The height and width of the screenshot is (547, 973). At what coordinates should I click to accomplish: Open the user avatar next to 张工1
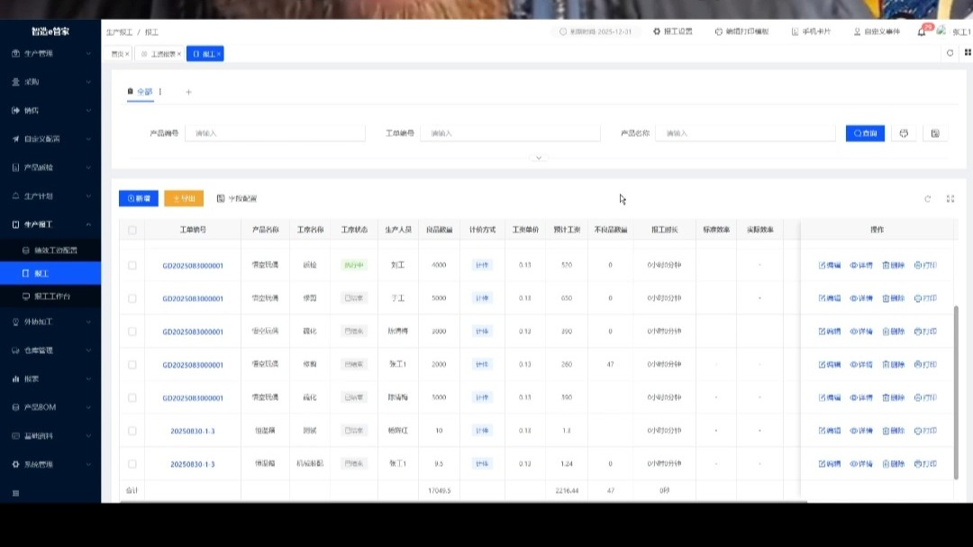click(x=941, y=31)
